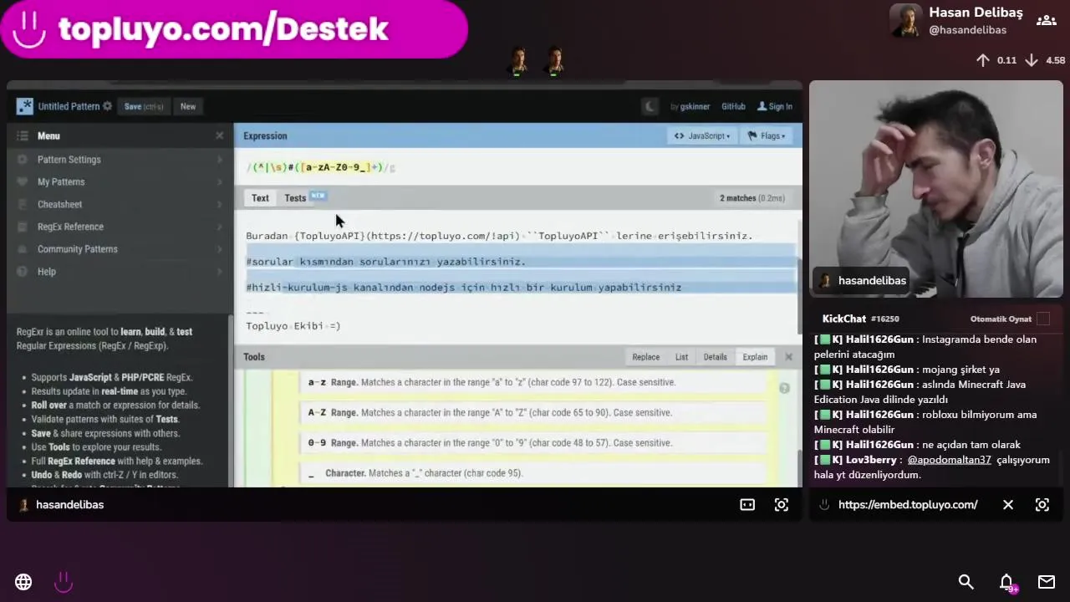The width and height of the screenshot is (1070, 602).
Task: Click the theater mode icon under the stream
Action: [747, 505]
